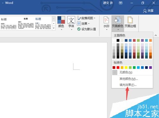Pick the orange theme color swatch
The width and height of the screenshot is (159, 118).
(x=150, y=41)
